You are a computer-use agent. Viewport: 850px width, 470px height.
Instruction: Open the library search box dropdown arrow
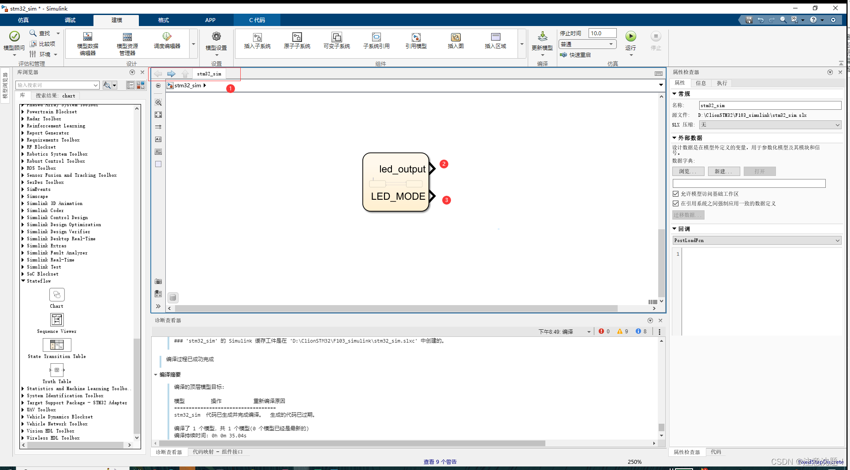pos(96,85)
